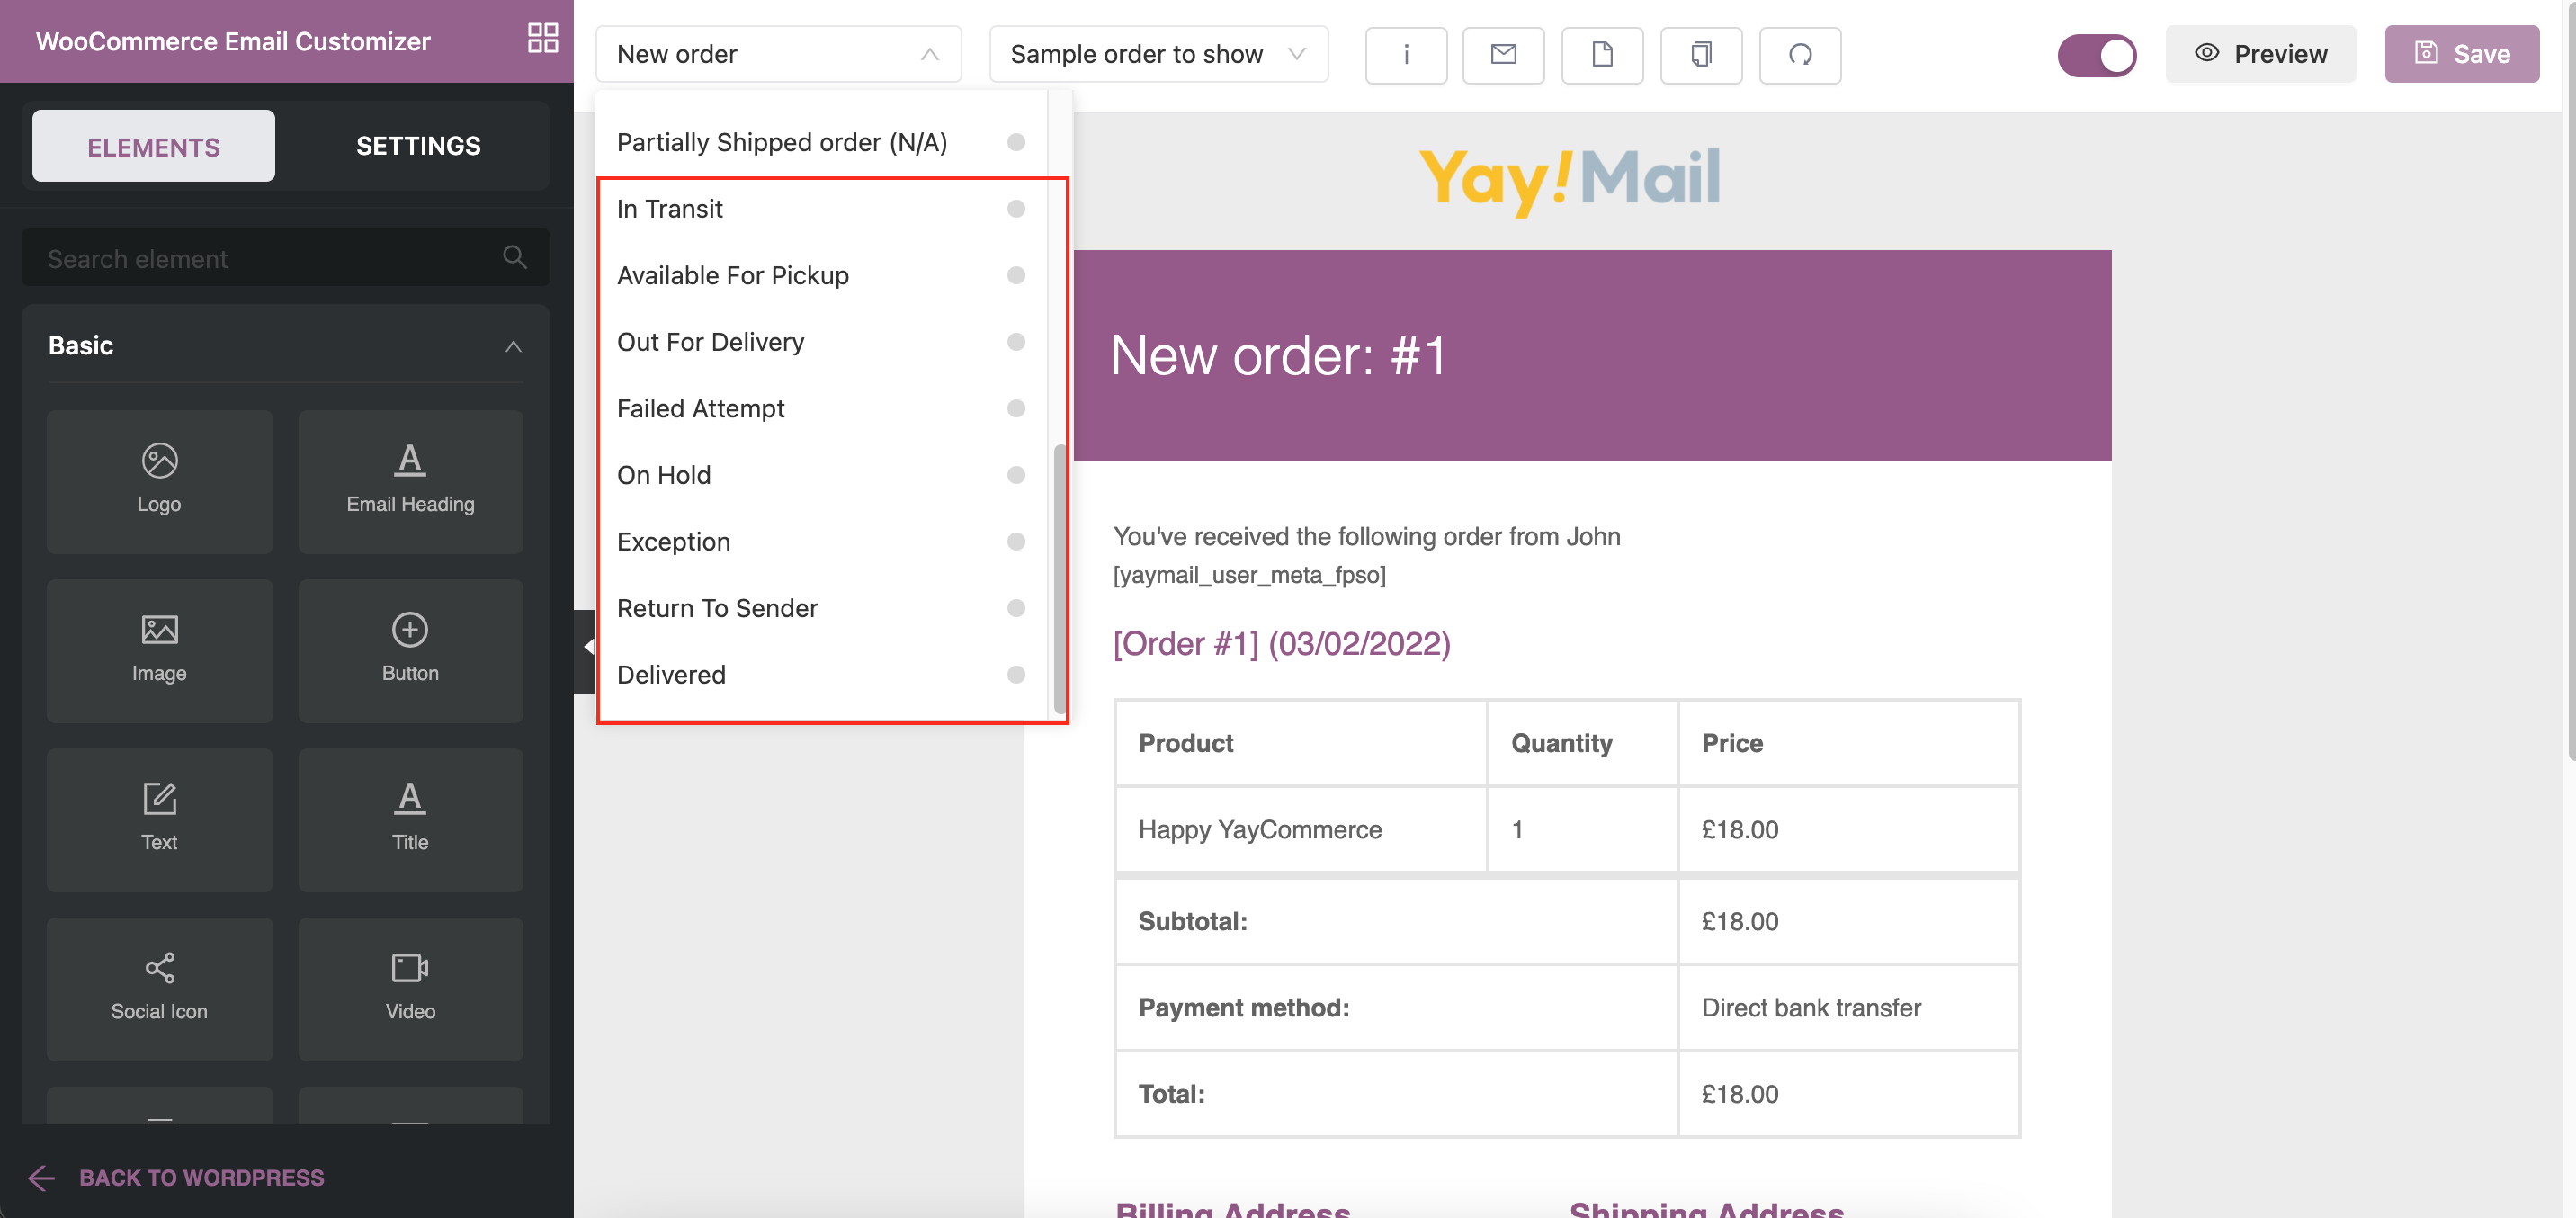The image size is (2576, 1218).
Task: Click the envelope send test email icon
Action: coord(1503,54)
